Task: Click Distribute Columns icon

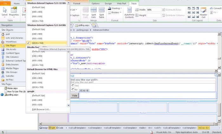Action: point(164,15)
